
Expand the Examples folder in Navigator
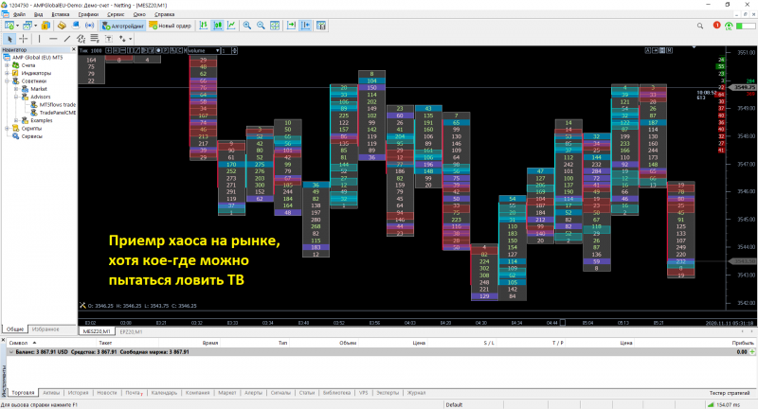click(16, 120)
